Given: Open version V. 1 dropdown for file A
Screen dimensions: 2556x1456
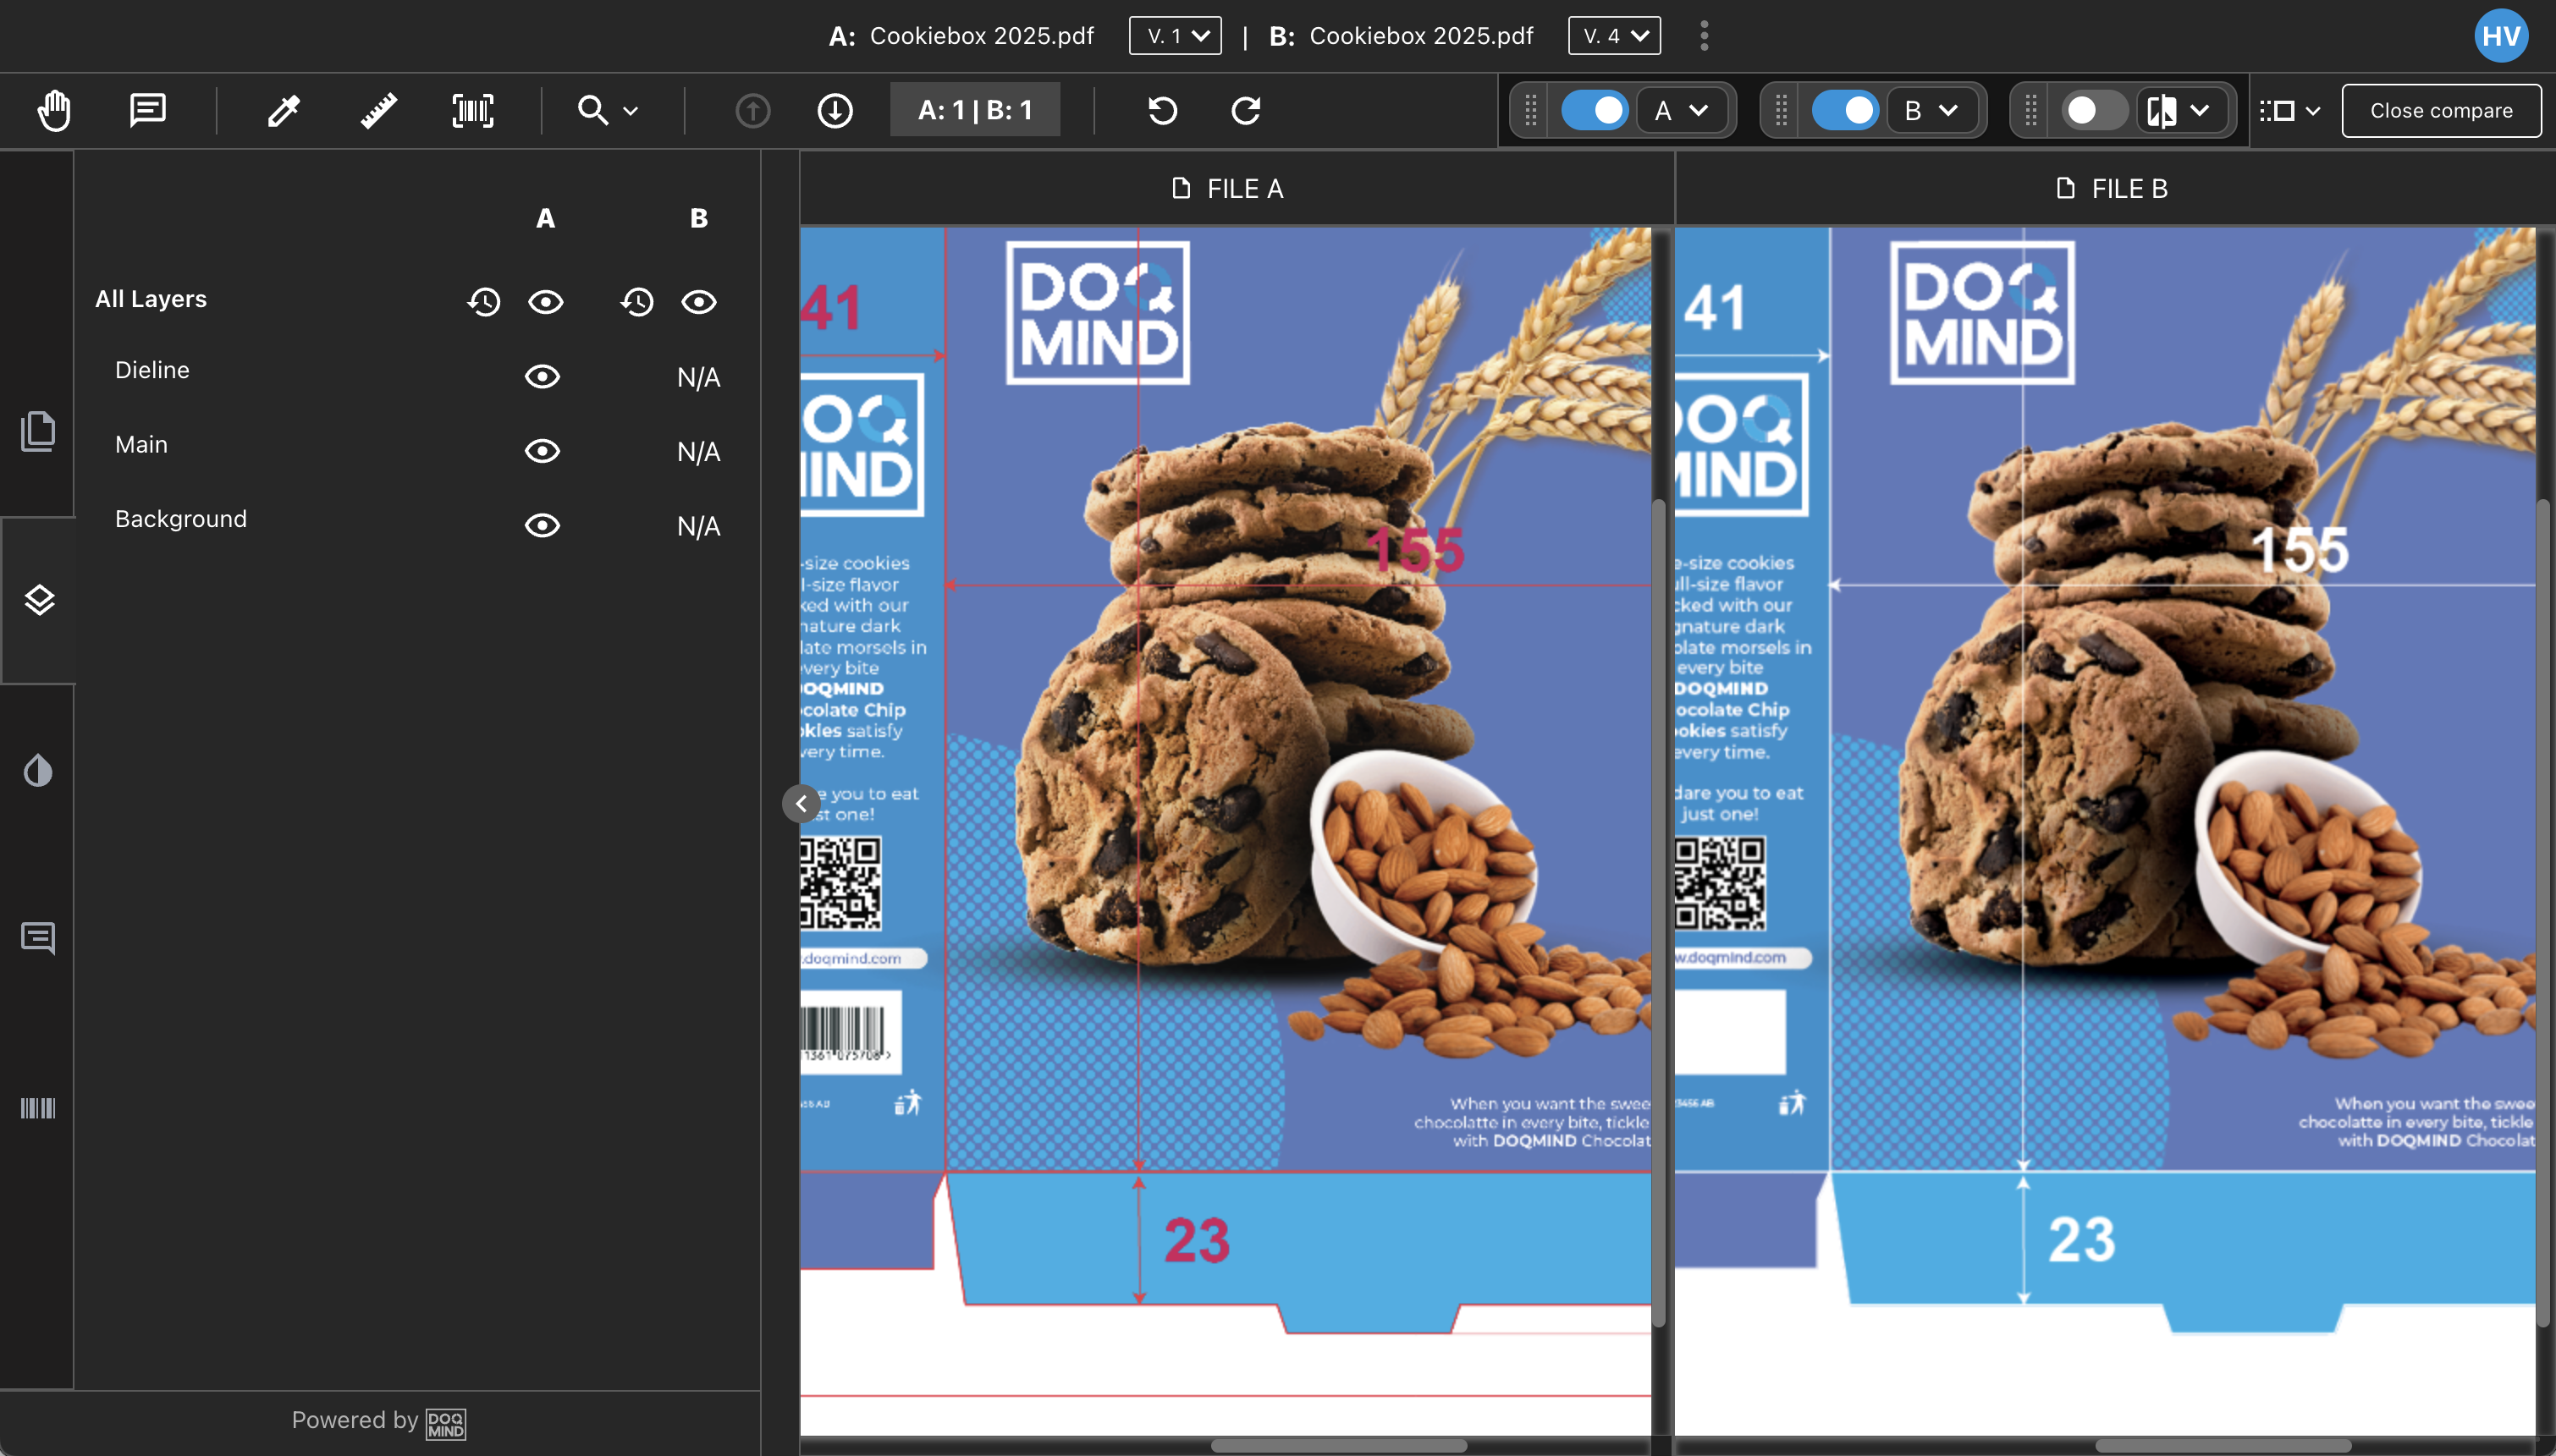Looking at the screenshot, I should click(1176, 36).
